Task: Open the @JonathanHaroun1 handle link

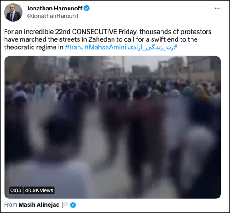Action: pos(53,16)
